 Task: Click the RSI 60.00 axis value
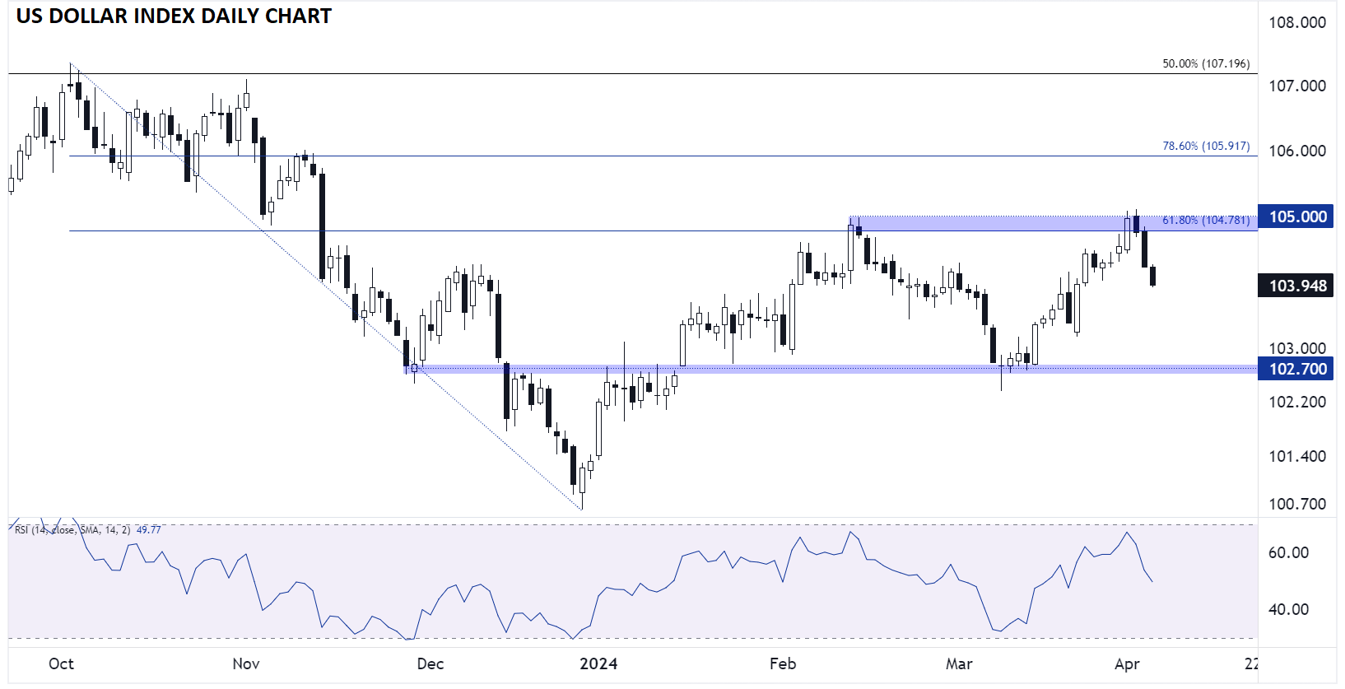point(1288,552)
